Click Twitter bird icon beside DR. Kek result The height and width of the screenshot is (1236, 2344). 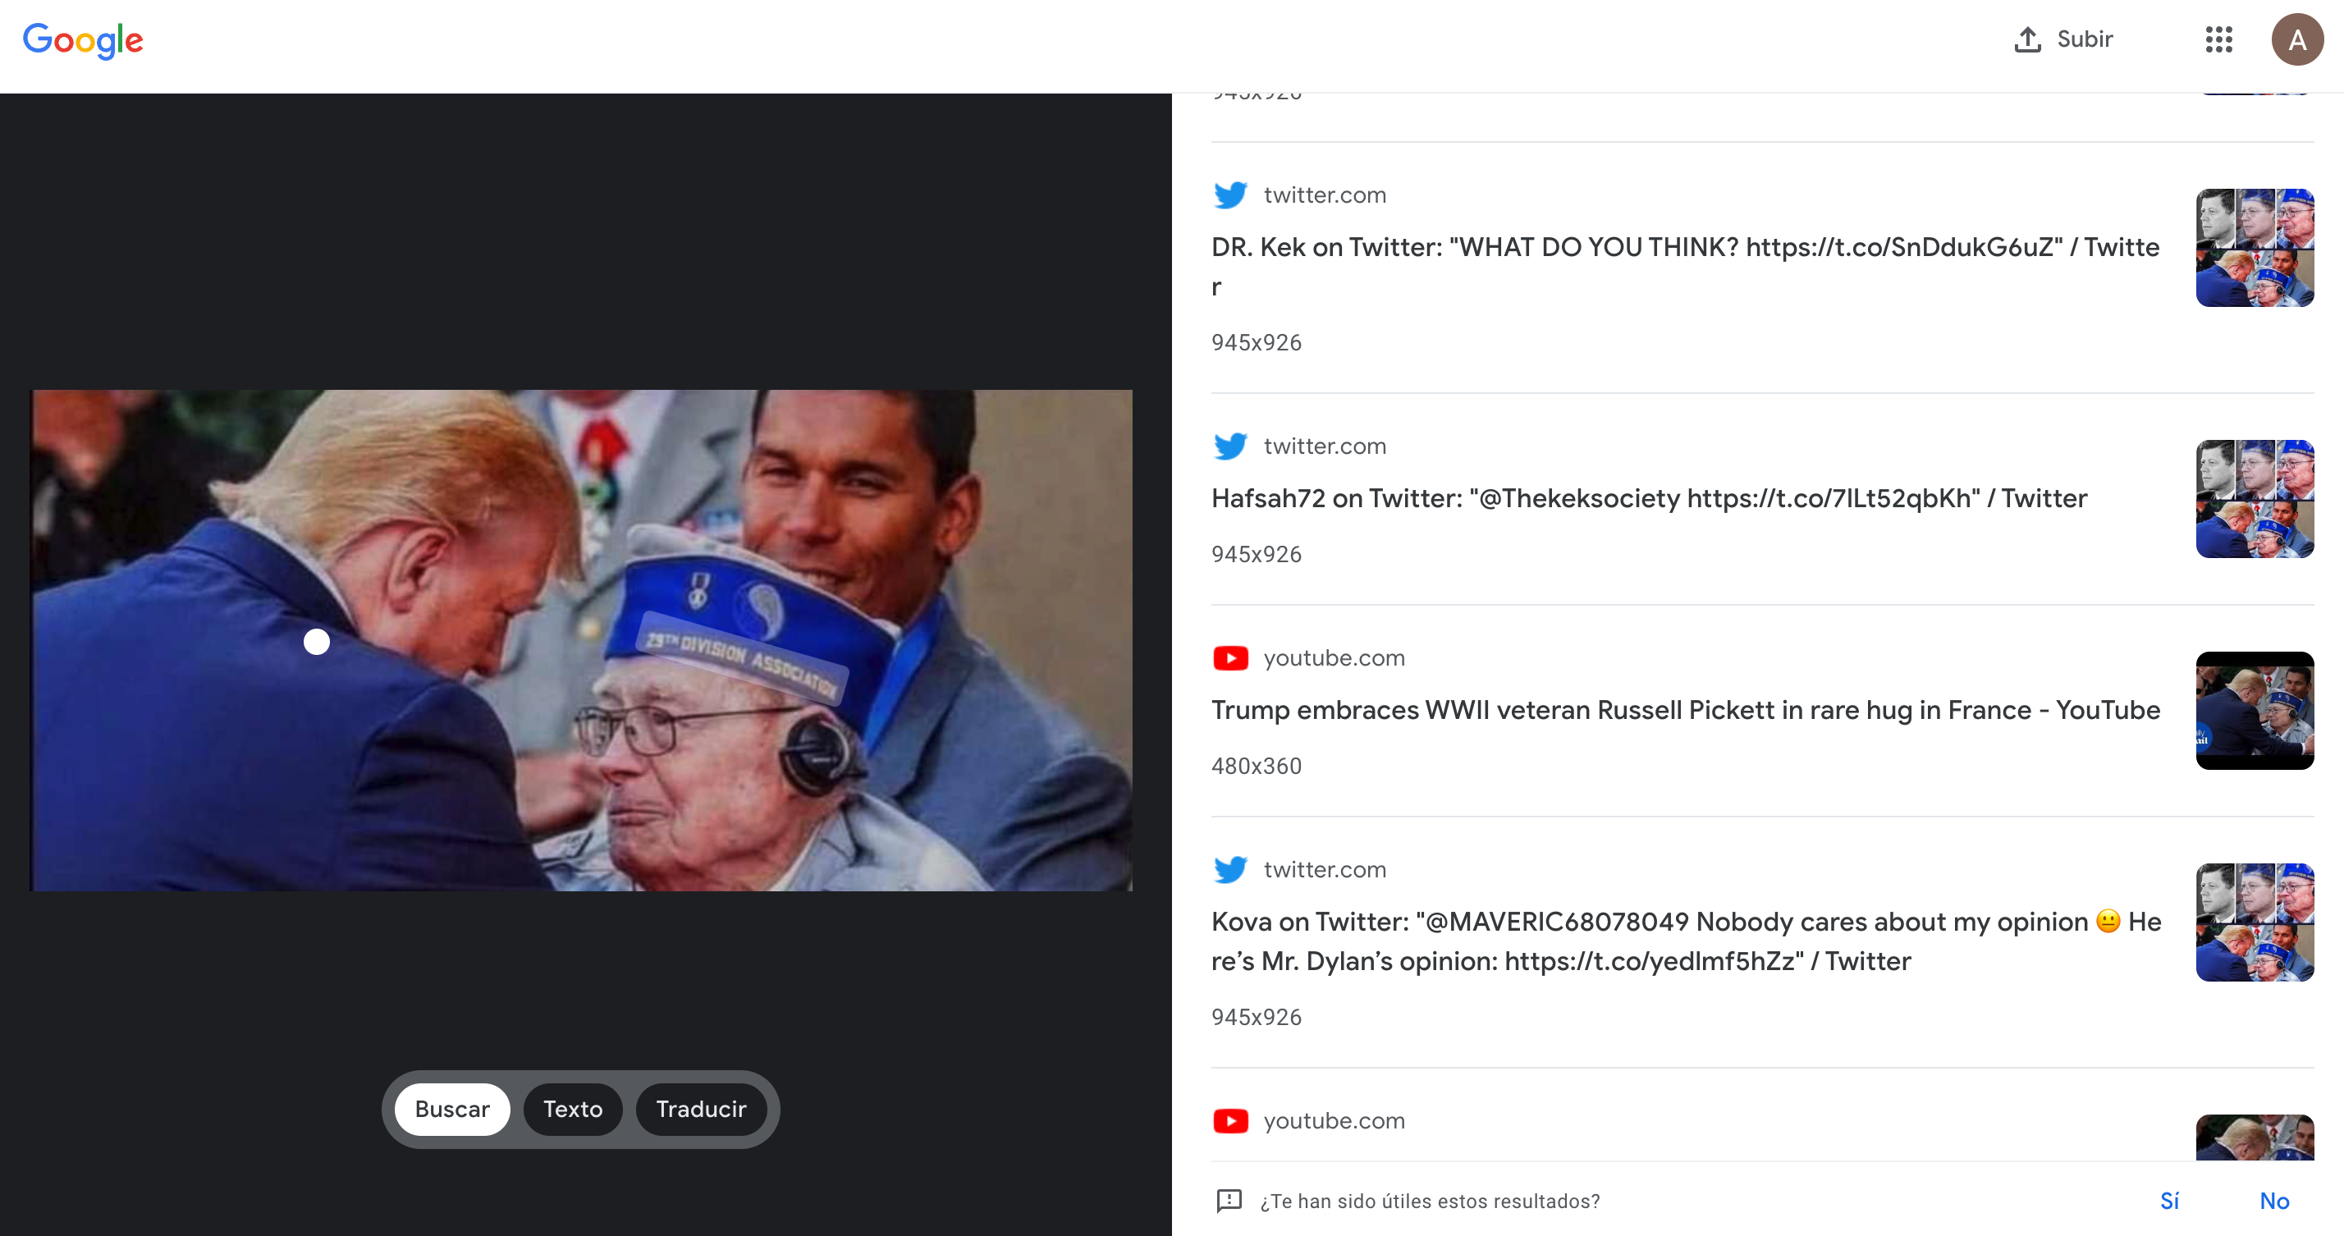(1230, 195)
